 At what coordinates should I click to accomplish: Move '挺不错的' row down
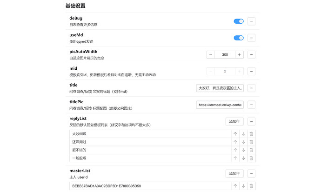[x=243, y=150]
